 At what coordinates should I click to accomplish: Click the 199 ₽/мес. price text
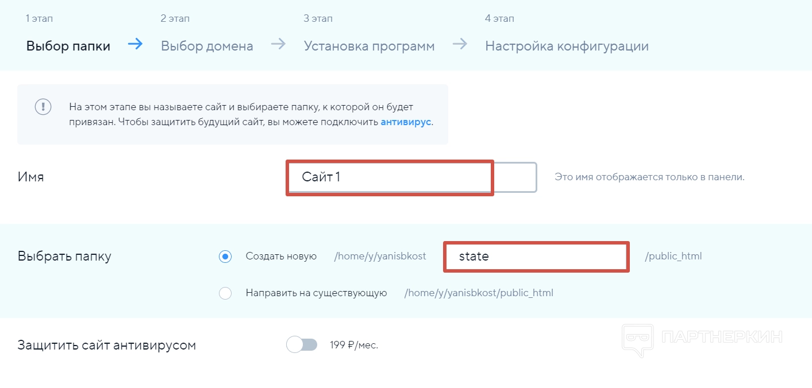point(354,345)
